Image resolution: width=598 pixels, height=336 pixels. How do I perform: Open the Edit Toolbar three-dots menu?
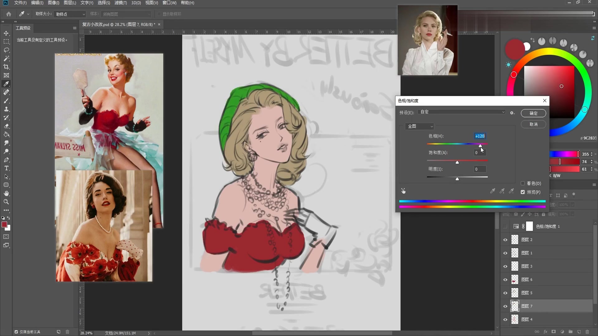[6, 210]
